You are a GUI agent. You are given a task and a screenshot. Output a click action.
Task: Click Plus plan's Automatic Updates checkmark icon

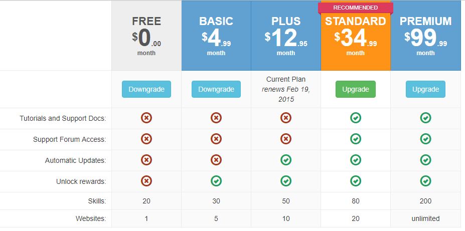[x=286, y=160]
